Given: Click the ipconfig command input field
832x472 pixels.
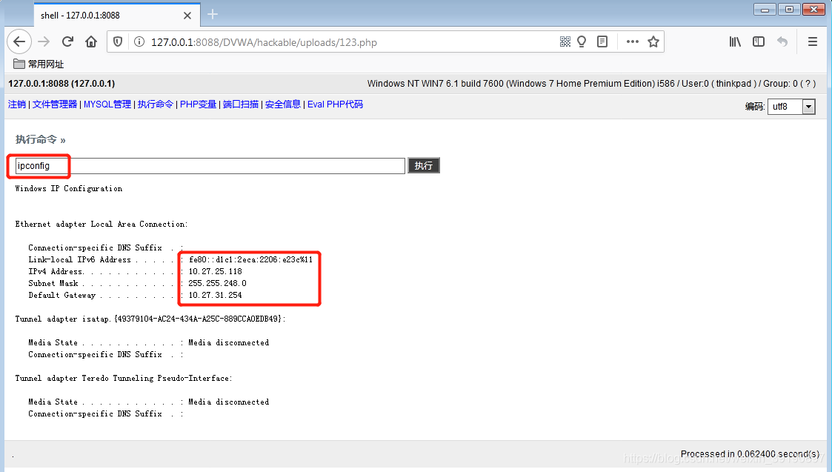Looking at the screenshot, I should tap(210, 166).
